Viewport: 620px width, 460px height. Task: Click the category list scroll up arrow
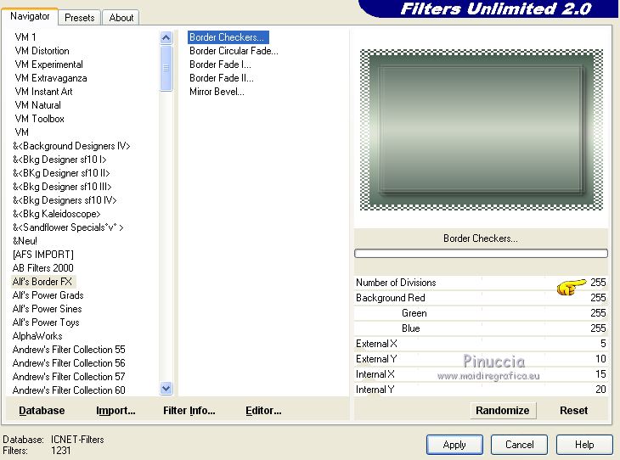[166, 38]
